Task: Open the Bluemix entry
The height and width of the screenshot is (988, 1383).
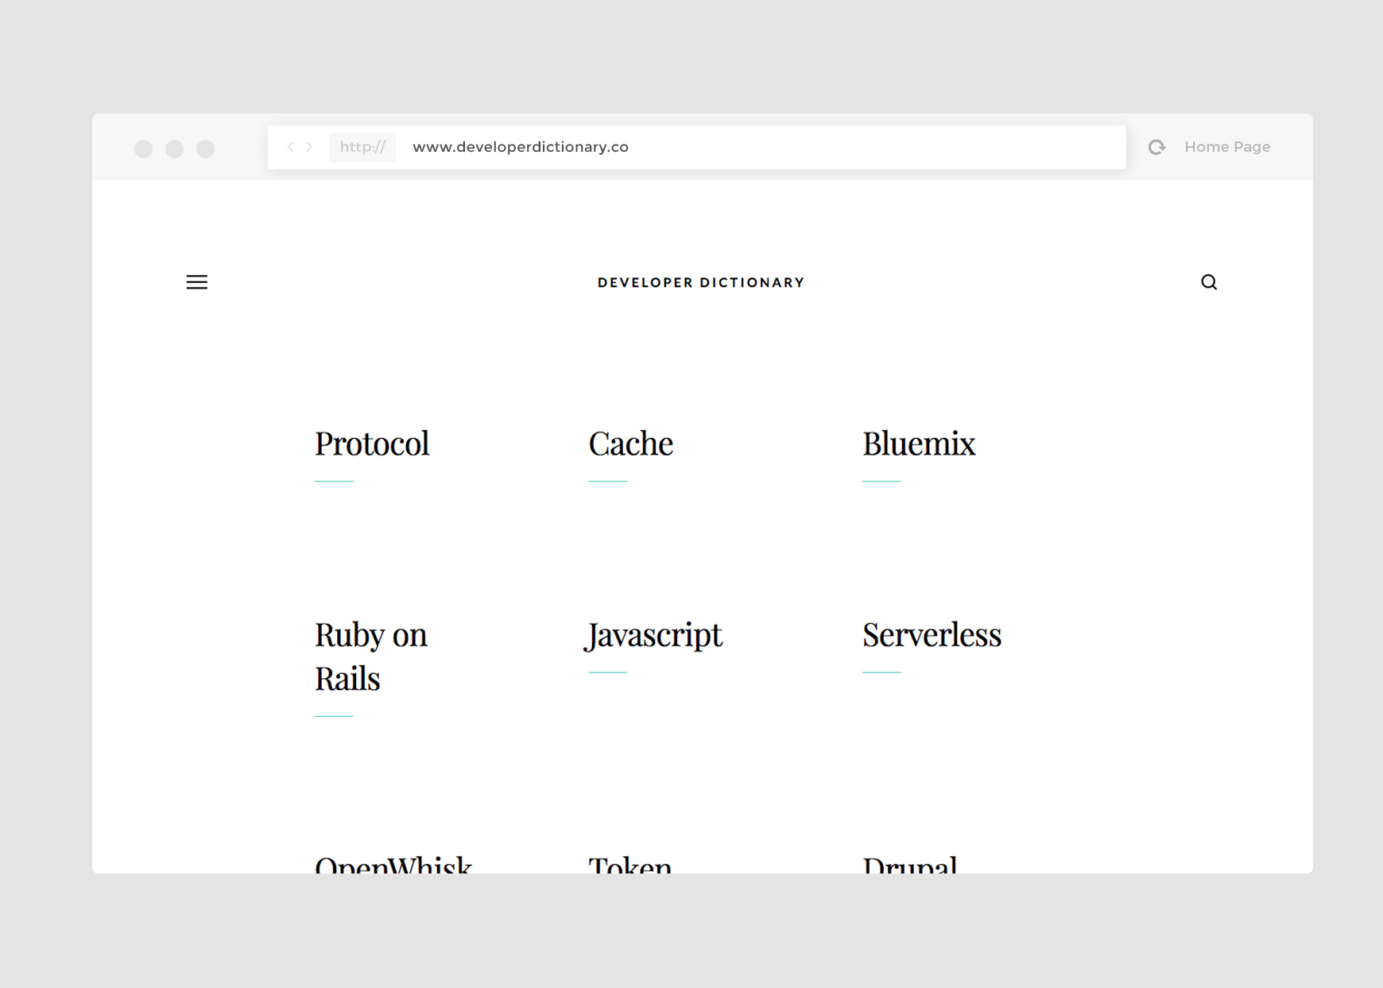Action: [919, 444]
